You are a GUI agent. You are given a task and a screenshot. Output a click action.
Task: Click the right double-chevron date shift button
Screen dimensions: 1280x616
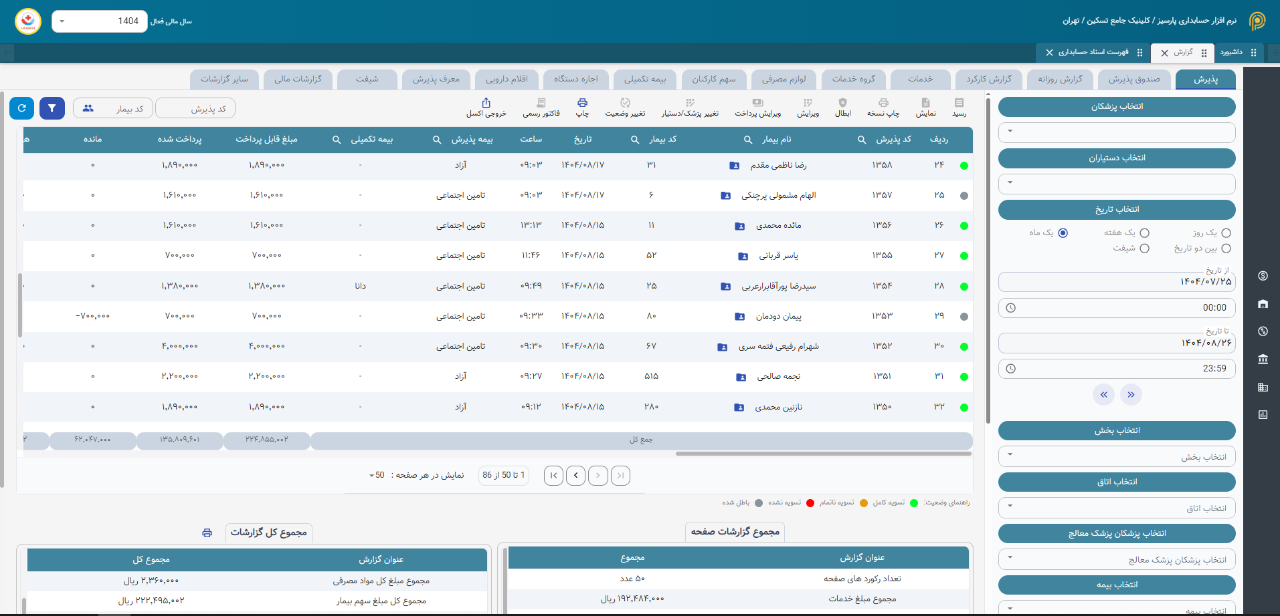point(1131,395)
